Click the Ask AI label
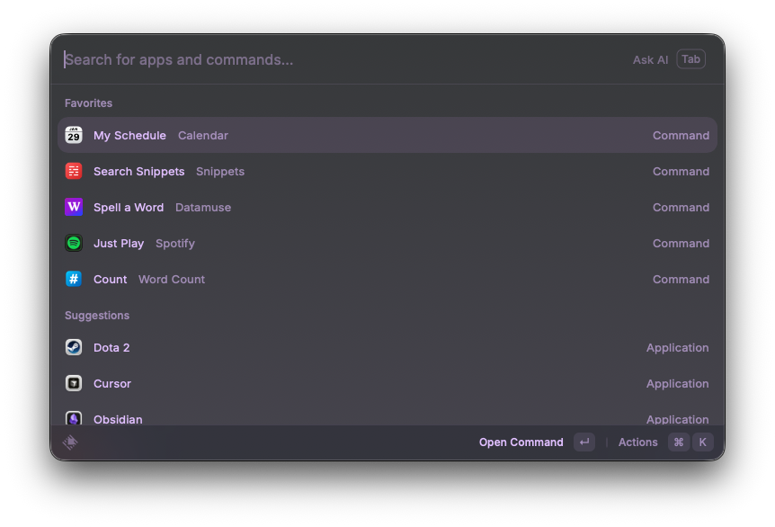Viewport: 775px width, 527px height. [650, 60]
